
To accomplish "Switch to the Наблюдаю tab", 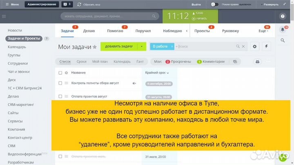I will pyautogui.click(x=172, y=31).
